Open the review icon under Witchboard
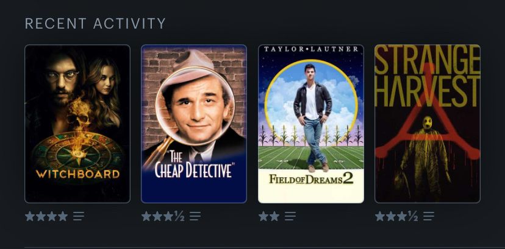505x249 pixels. pos(78,216)
